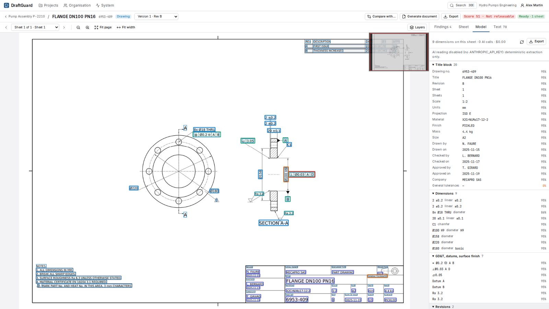Click the Search box
The height and width of the screenshot is (309, 549).
click(x=462, y=5)
